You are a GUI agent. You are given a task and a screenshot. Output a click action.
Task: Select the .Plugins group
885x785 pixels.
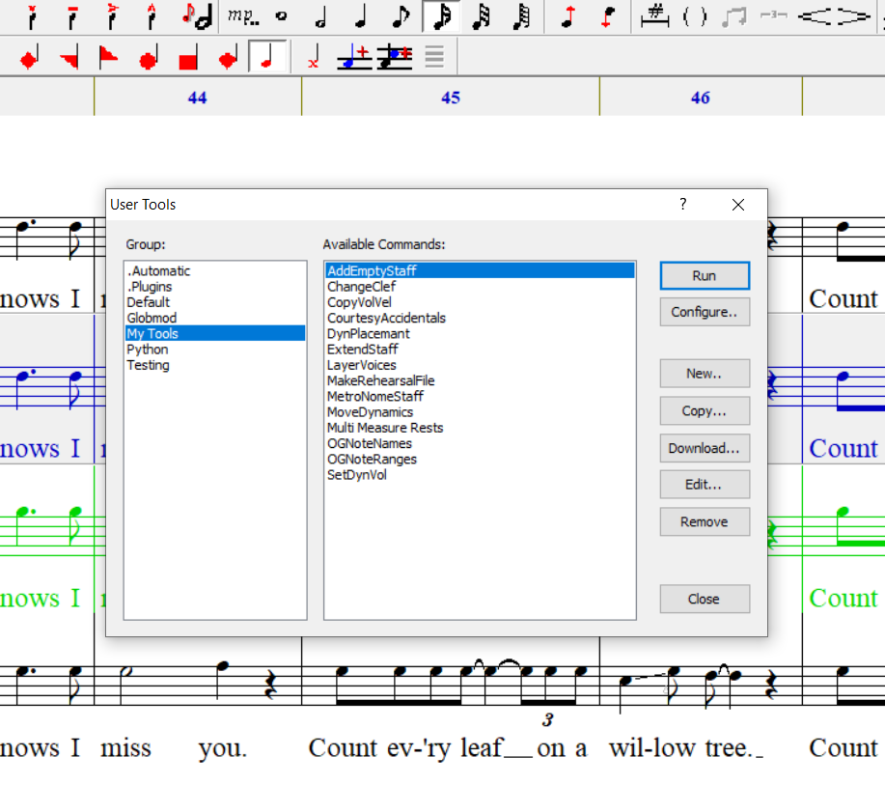click(x=215, y=287)
